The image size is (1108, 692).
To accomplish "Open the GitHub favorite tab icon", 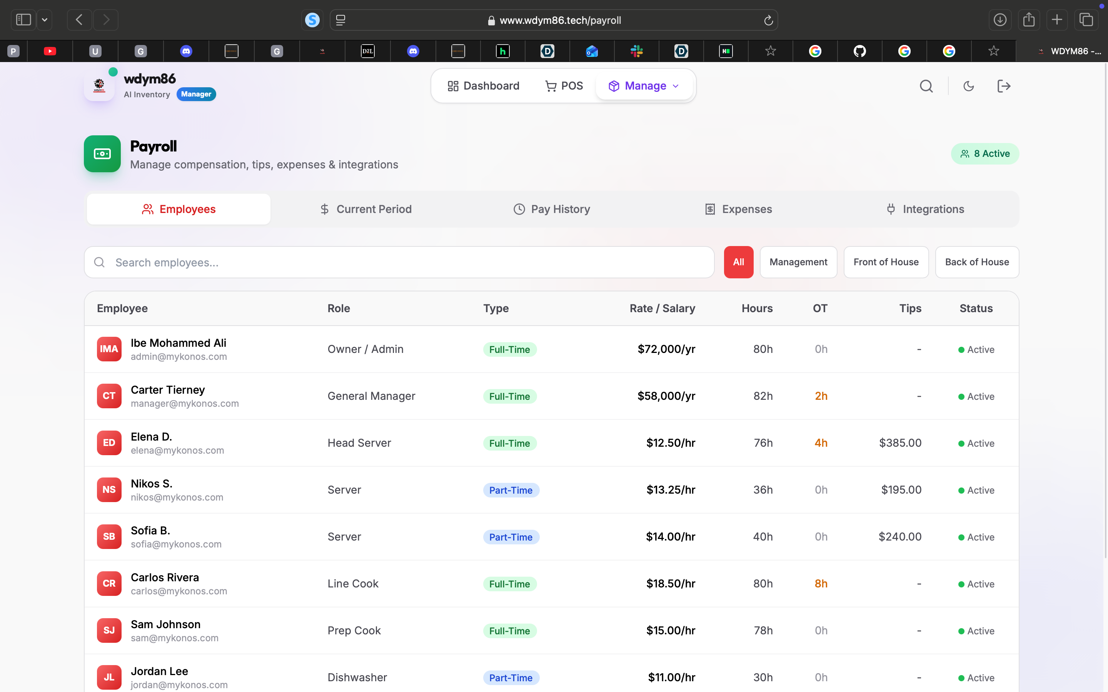I will click(859, 51).
